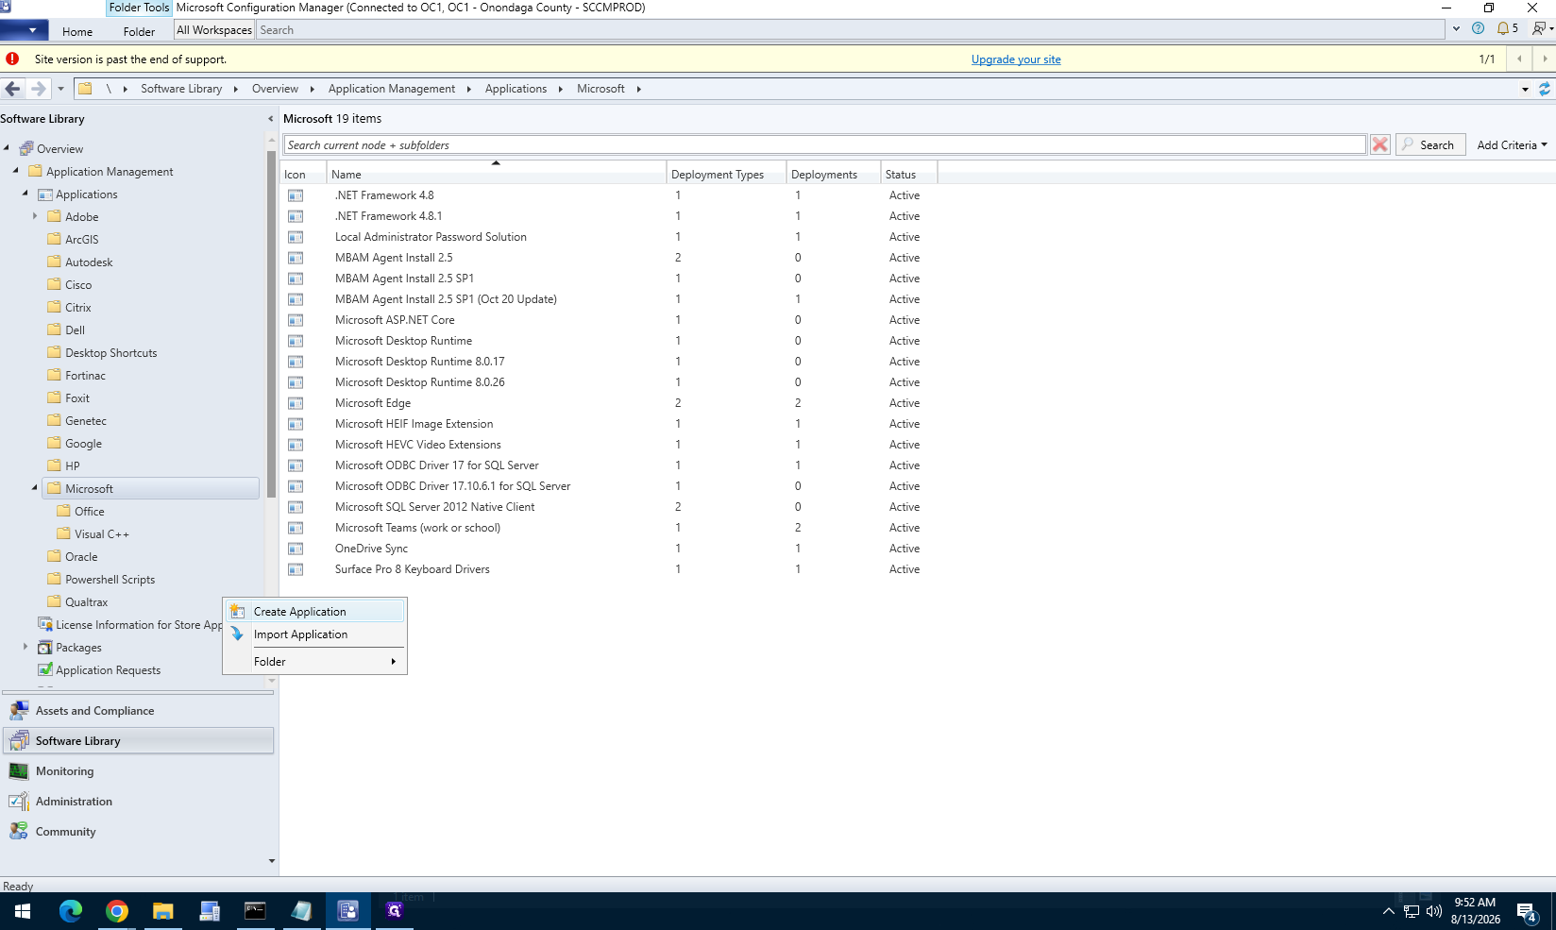Click the Overview node icon in the tree
This screenshot has width=1556, height=930.
pyautogui.click(x=26, y=148)
